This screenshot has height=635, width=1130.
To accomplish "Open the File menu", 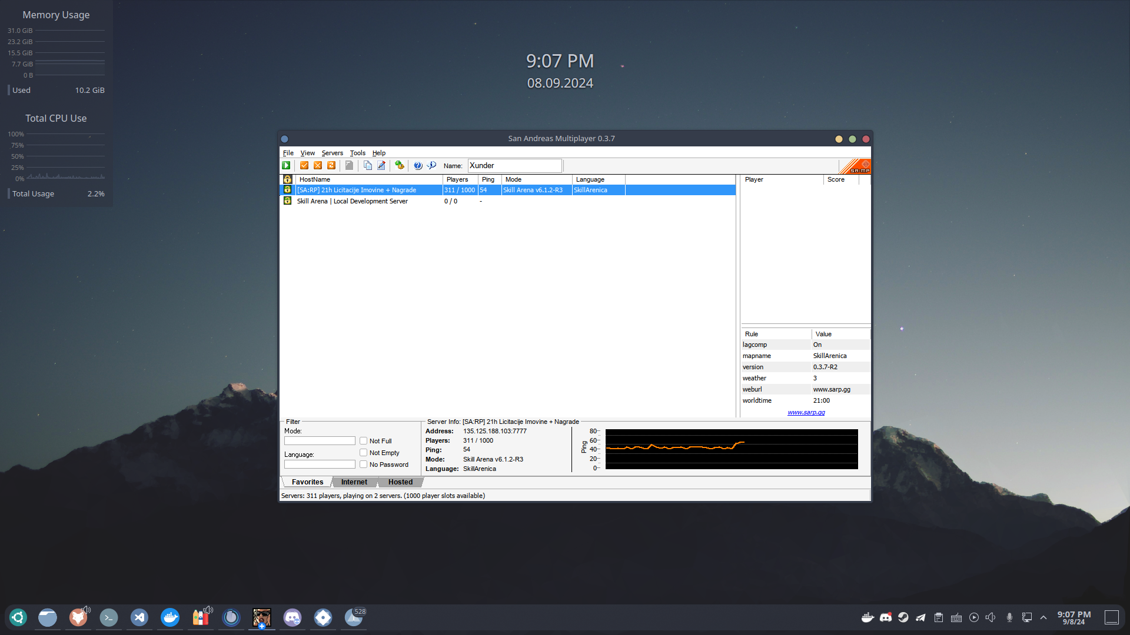I will tap(288, 153).
